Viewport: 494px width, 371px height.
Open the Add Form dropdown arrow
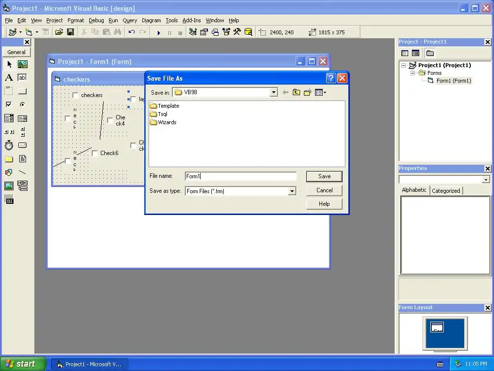[x=37, y=32]
